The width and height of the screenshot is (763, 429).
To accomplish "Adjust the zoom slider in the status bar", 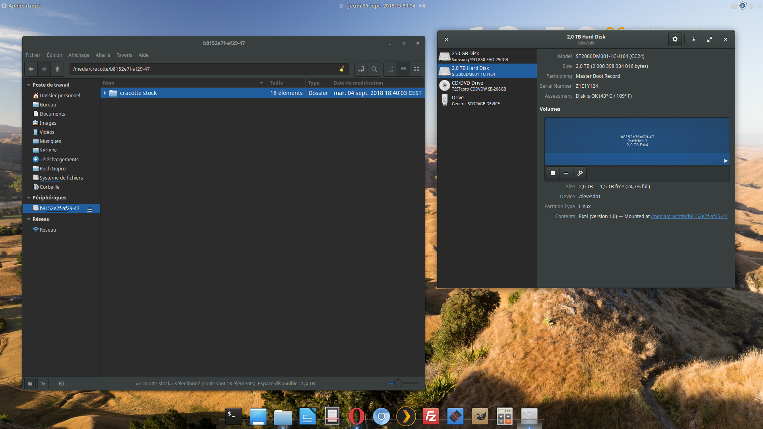I will [398, 383].
